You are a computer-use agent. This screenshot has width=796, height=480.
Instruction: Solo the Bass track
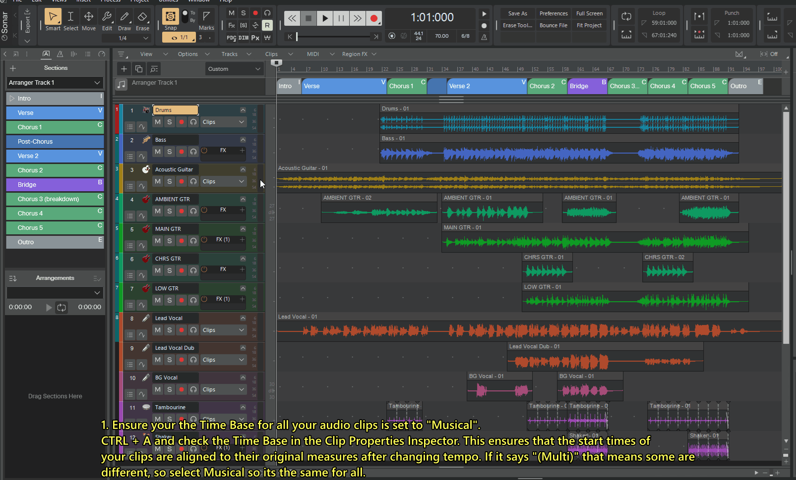[170, 152]
